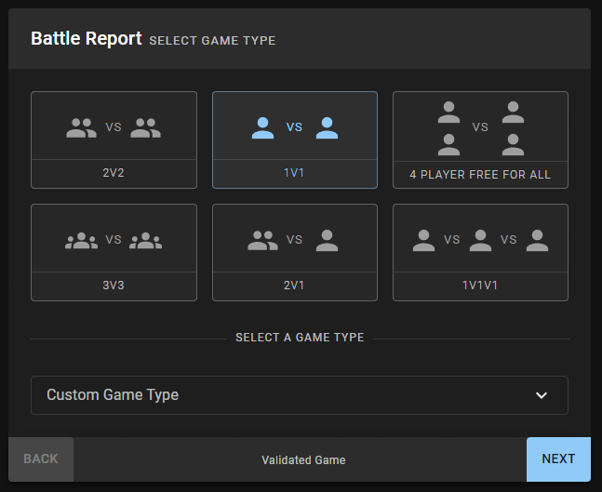Viewport: 602px width, 492px height.
Task: Click the middle person icon in 1V1V1 card
Action: (x=480, y=241)
